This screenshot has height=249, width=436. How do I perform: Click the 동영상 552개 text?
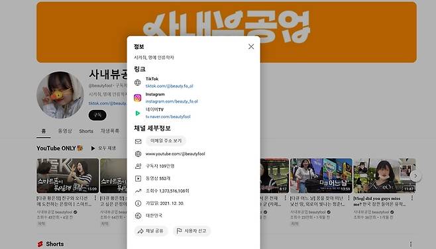[158, 178]
